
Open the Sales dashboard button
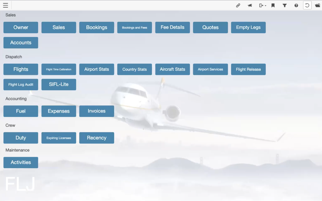coord(59,27)
